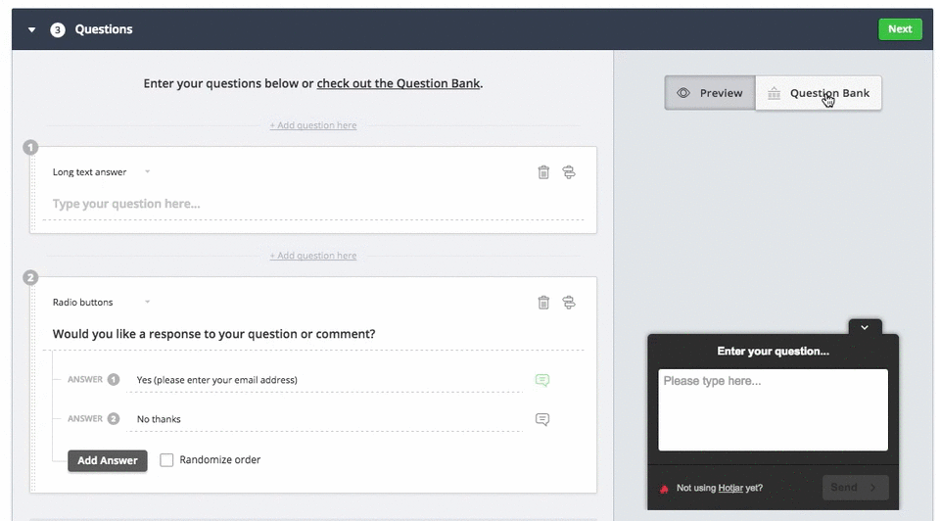Click the green comment icon for Answer 1
This screenshot has width=940, height=521.
[542, 380]
